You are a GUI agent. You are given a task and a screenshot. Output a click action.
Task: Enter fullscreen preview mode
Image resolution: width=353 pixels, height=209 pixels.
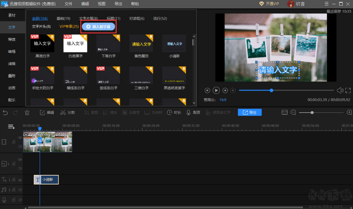(x=348, y=91)
